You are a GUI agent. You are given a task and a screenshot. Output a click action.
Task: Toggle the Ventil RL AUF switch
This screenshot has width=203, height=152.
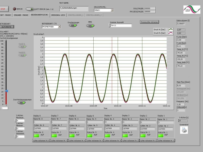pos(23,55)
